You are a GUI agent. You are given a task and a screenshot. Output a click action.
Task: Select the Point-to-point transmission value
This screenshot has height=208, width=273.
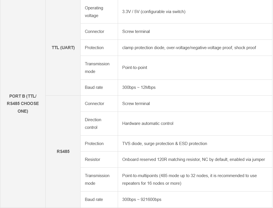tap(135, 68)
